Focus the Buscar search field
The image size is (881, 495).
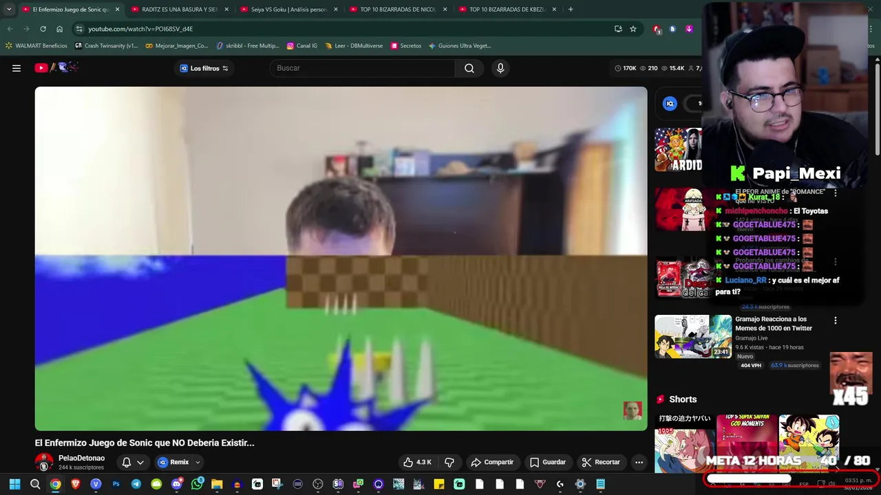click(x=362, y=68)
